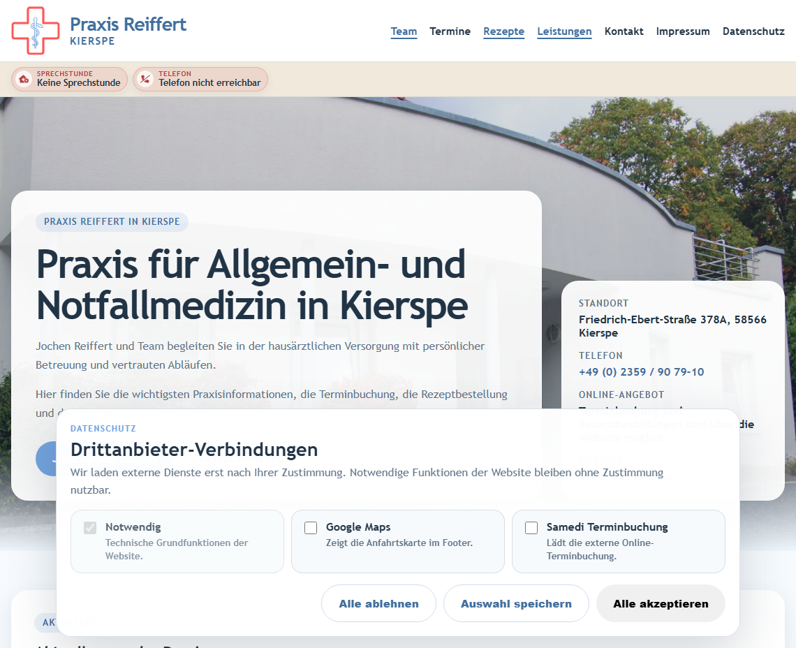This screenshot has height=648, width=796.
Task: Click the consent text 'Wir laden externe Dienste'
Action: tap(367, 481)
